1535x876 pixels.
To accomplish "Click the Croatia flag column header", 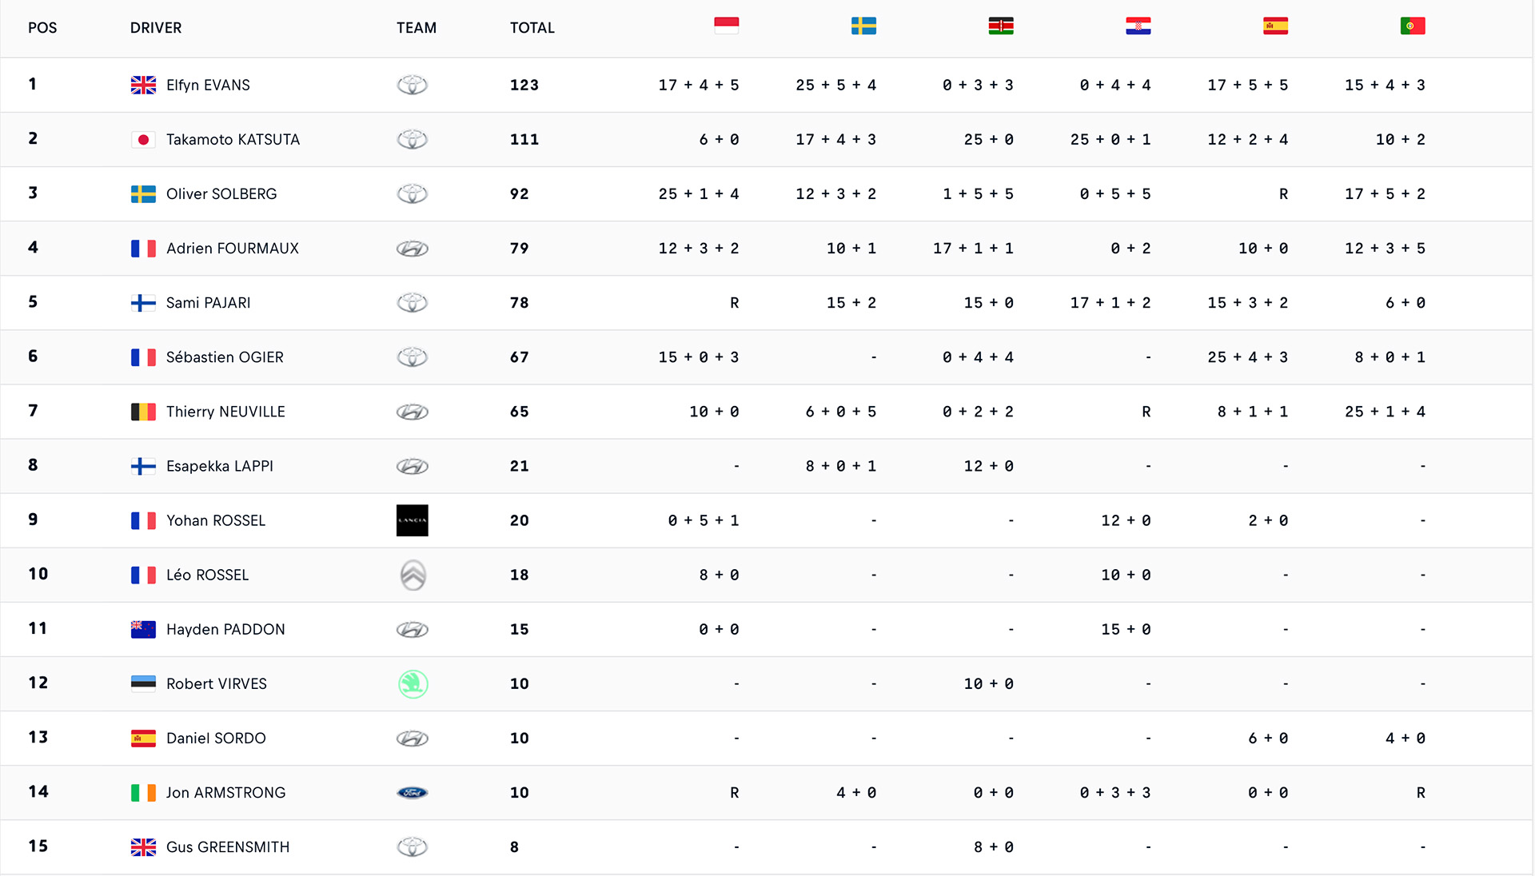I will click(1138, 26).
